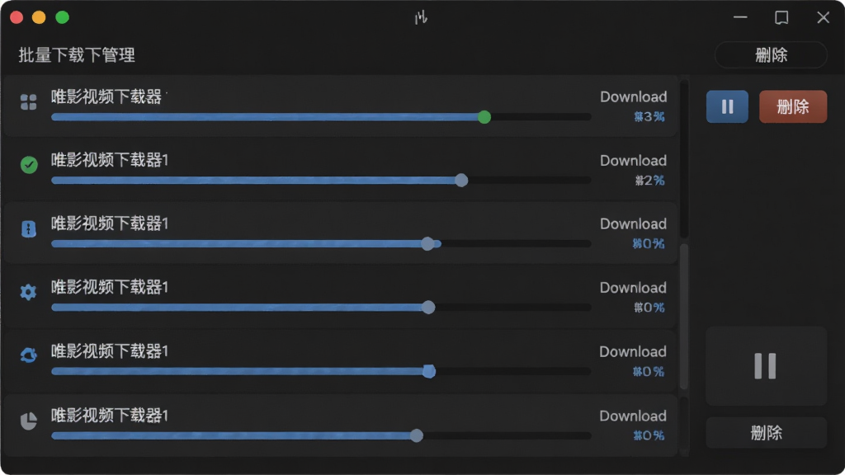Click the 0% value in the gear row
This screenshot has height=475, width=845.
click(649, 308)
